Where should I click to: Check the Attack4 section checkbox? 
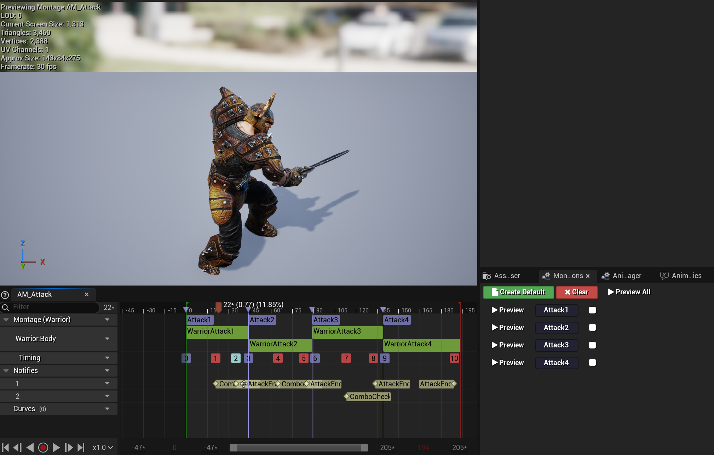592,363
